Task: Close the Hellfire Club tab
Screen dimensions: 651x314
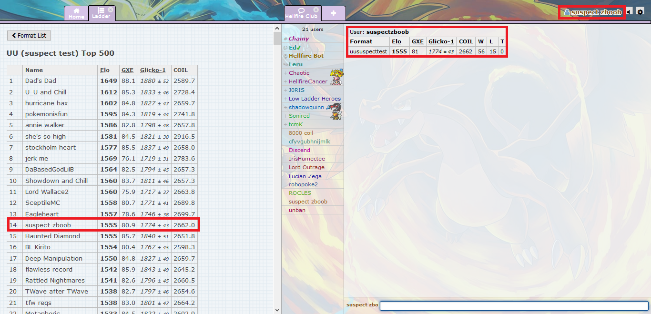Action: click(x=315, y=10)
